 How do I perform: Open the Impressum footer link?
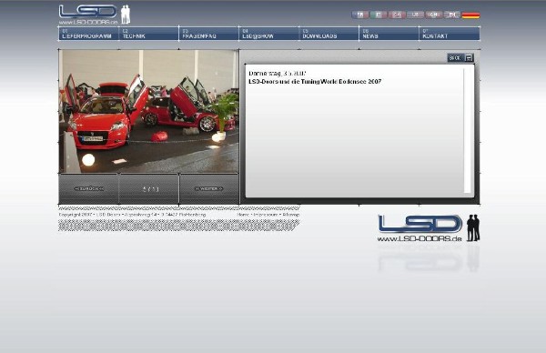pyautogui.click(x=266, y=215)
